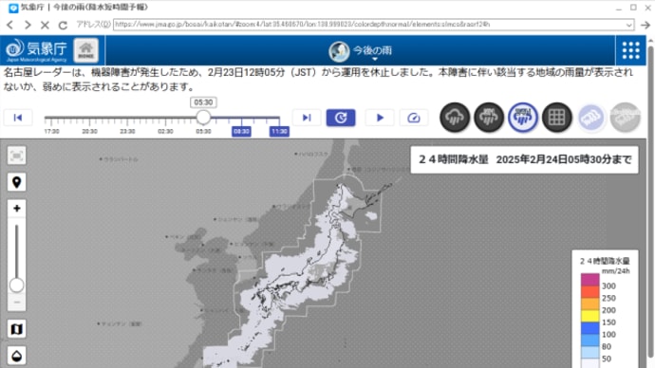The height and width of the screenshot is (368, 655).
Task: Open the address bar history dropdown
Action: (628, 25)
